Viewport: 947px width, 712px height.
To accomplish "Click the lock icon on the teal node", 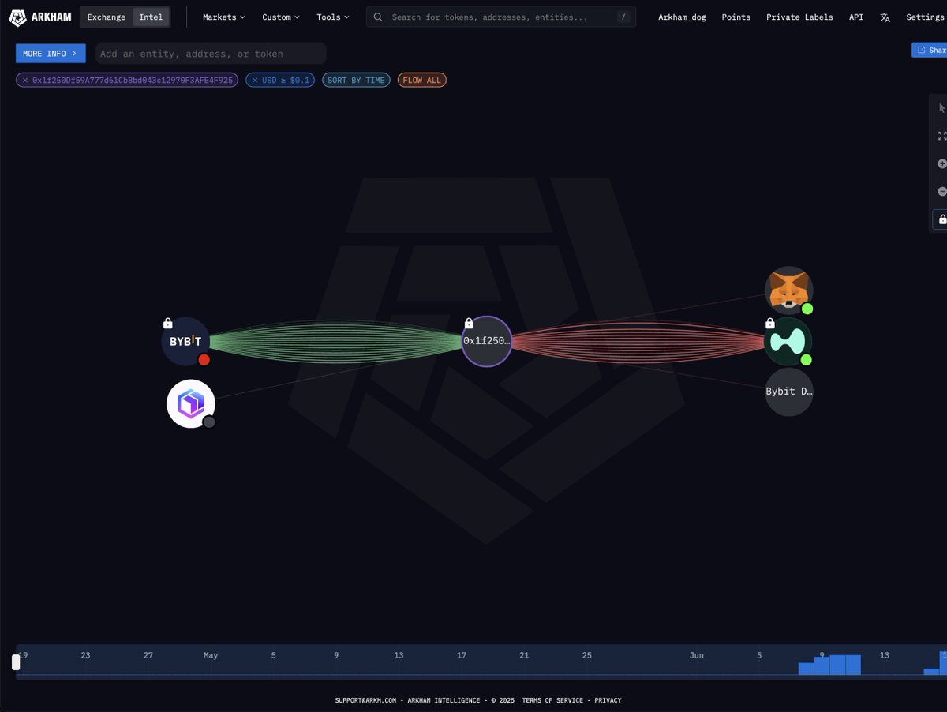I will tap(770, 323).
